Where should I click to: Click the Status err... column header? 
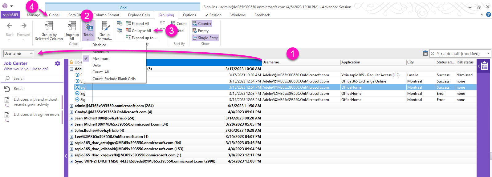pyautogui.click(x=446, y=62)
